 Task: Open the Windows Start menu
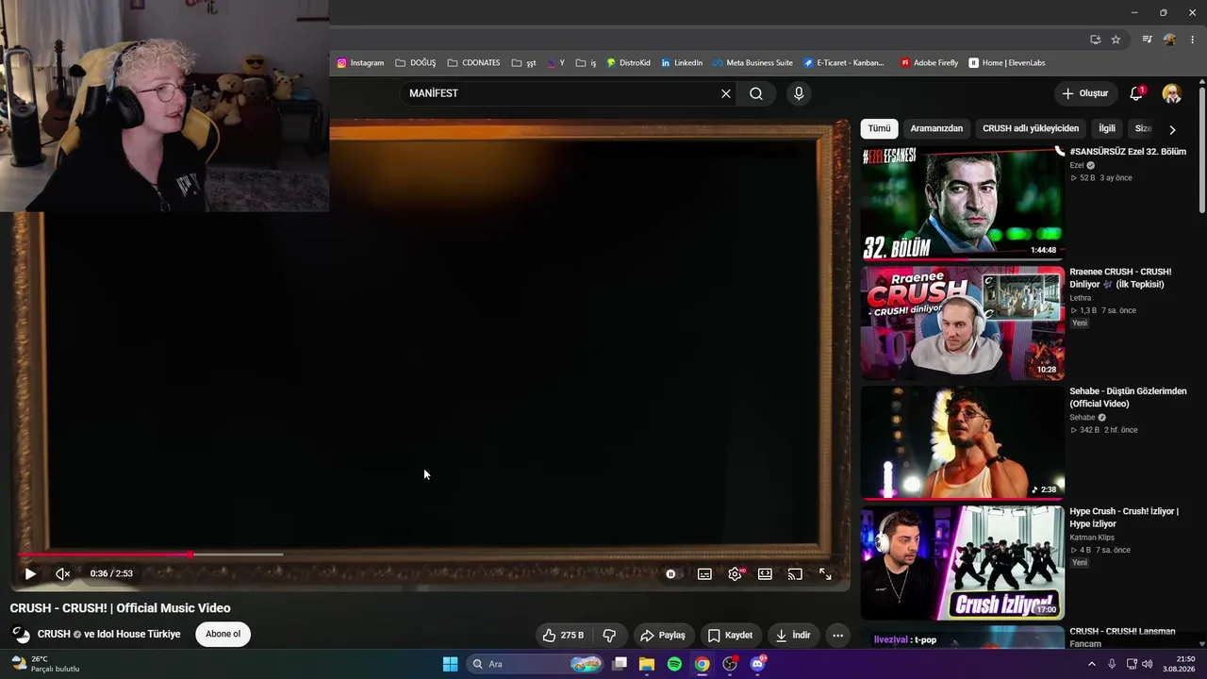[x=450, y=664]
